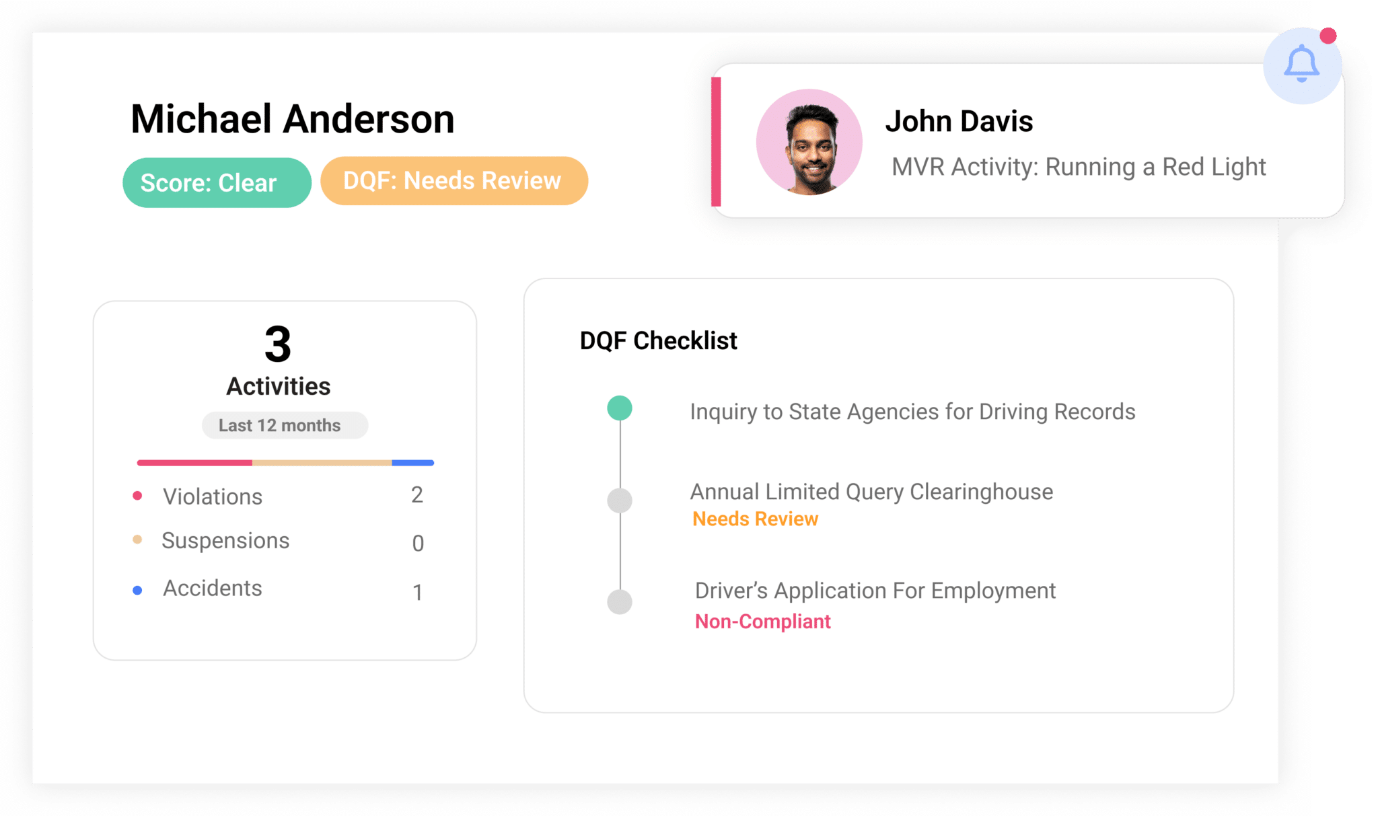Open the Last 12 months filter
Viewport: 1378px width, 816px height.
click(285, 425)
